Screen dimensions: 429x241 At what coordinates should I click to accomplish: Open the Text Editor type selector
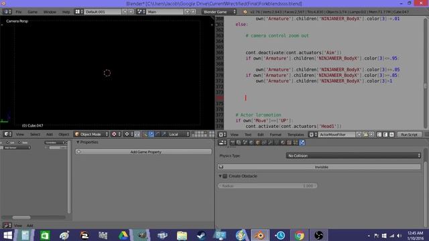pos(222,135)
